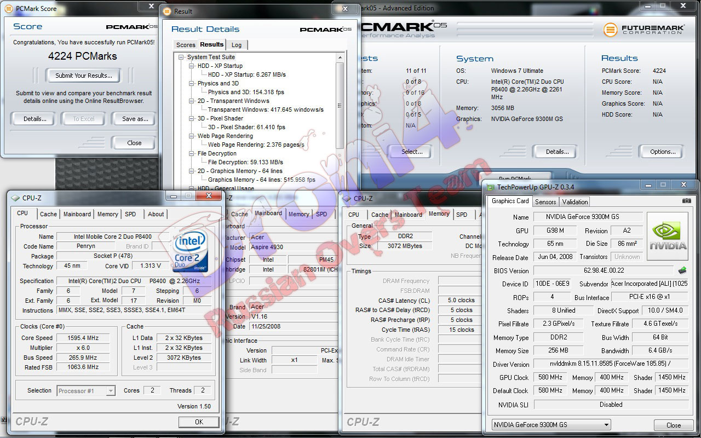The height and width of the screenshot is (438, 701).
Task: Close the PCMark Score dialog with Close button
Action: (x=134, y=143)
